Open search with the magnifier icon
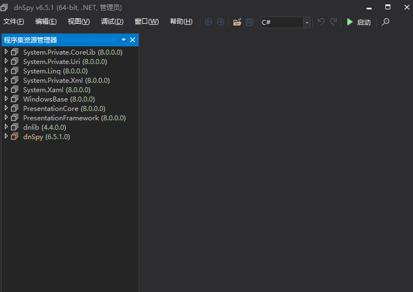Image resolution: width=413 pixels, height=292 pixels. coord(385,22)
